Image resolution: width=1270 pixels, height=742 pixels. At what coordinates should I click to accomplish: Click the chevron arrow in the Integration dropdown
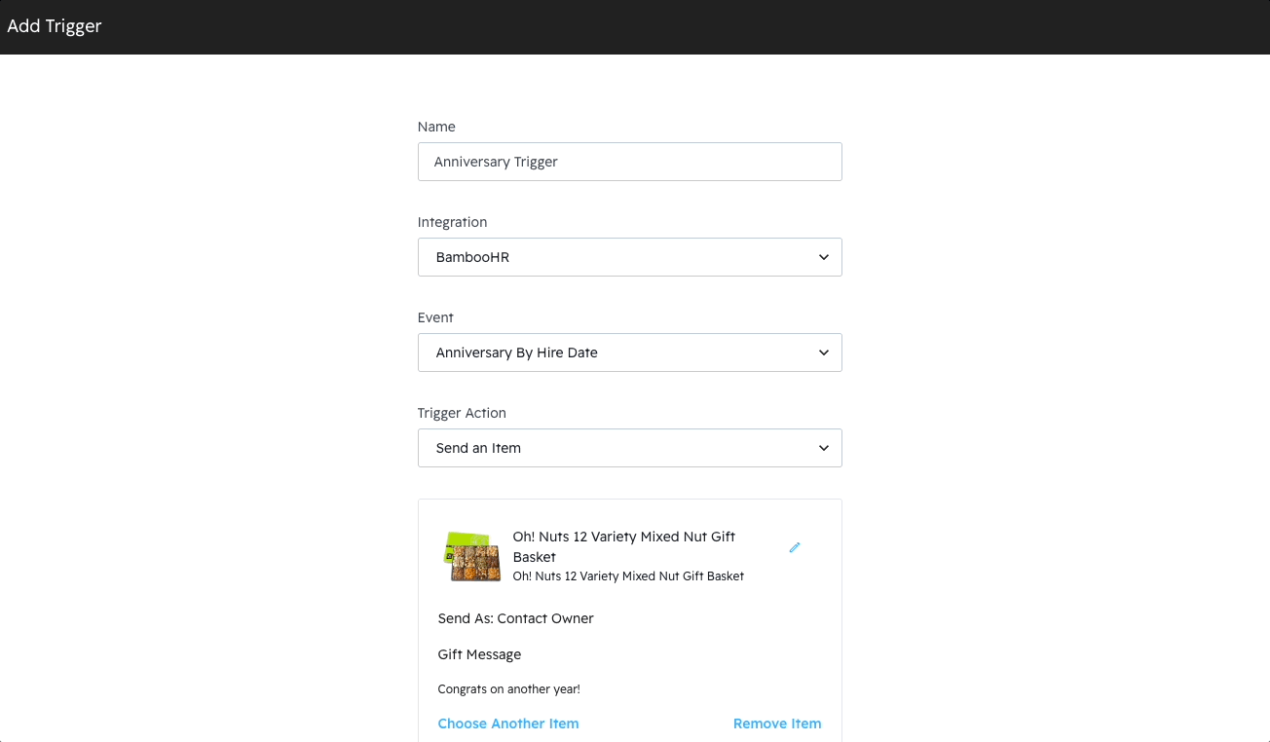pyautogui.click(x=824, y=258)
